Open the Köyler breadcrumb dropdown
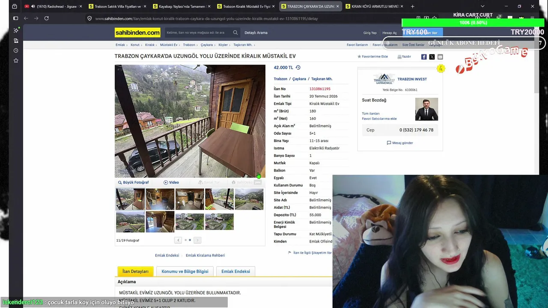Viewport: 548px width, 308px height. pos(223,45)
